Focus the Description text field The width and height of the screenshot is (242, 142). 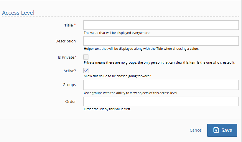click(161, 41)
